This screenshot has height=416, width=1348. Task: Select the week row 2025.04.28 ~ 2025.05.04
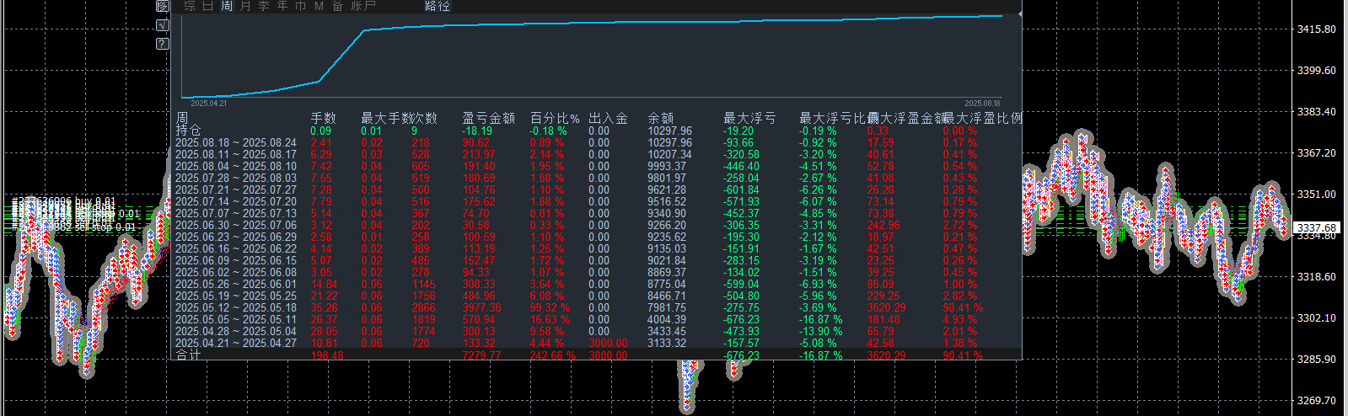[x=236, y=331]
